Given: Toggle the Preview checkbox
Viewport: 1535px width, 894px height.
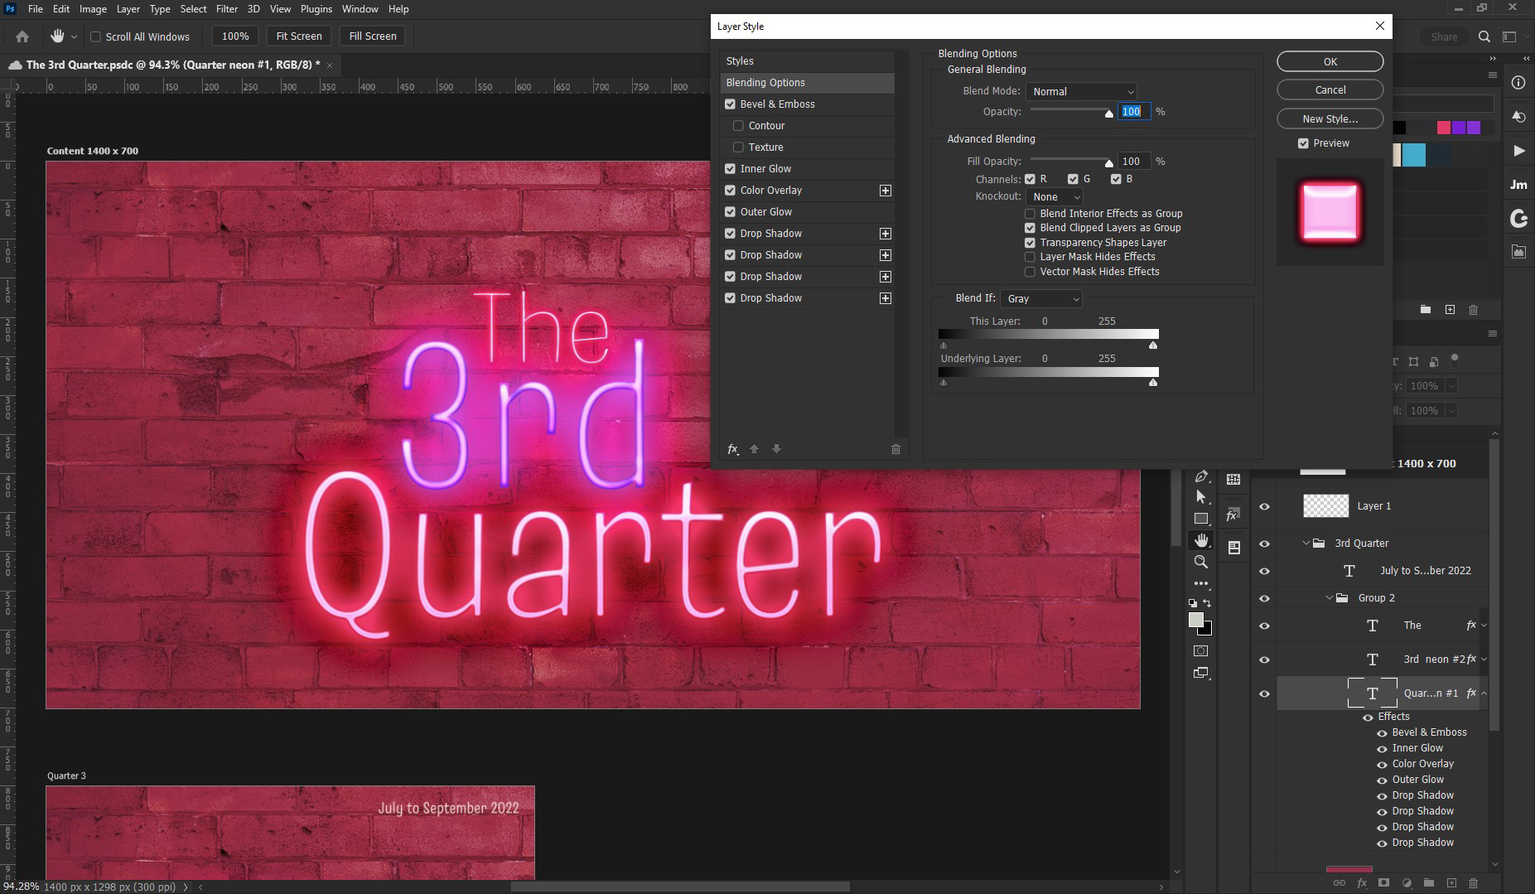Looking at the screenshot, I should coord(1303,143).
